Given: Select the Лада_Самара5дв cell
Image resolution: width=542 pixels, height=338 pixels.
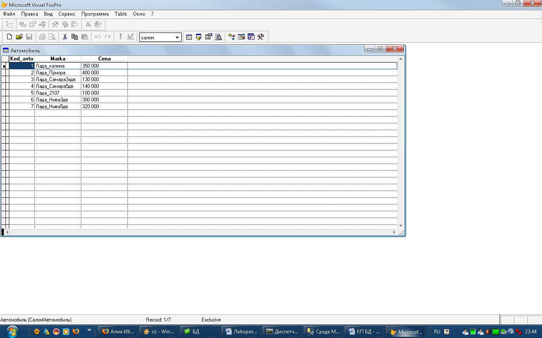Looking at the screenshot, I should 58,86.
